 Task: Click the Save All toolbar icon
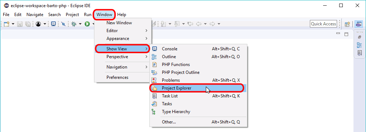[x=28, y=24]
